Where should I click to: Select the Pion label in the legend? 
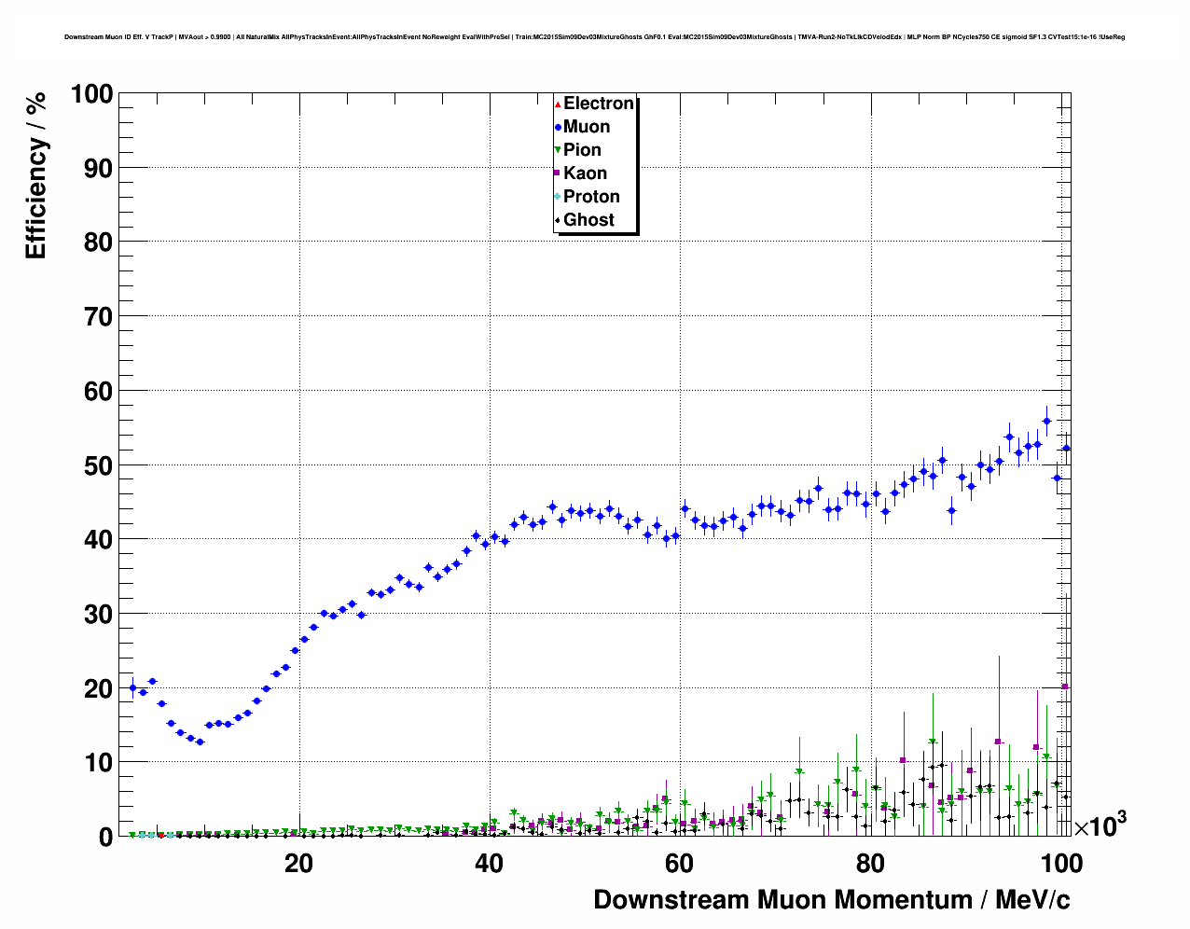582,150
